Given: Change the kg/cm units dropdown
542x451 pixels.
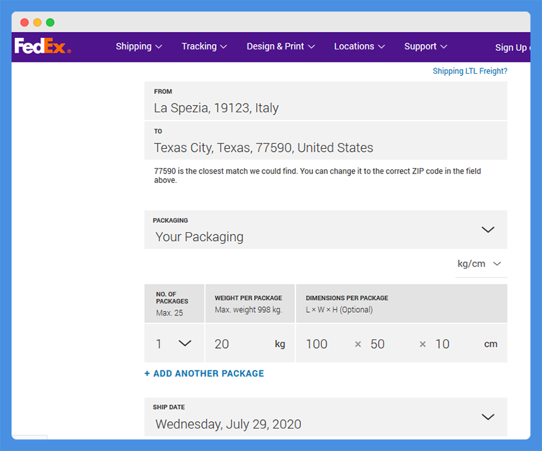Looking at the screenshot, I should (481, 264).
